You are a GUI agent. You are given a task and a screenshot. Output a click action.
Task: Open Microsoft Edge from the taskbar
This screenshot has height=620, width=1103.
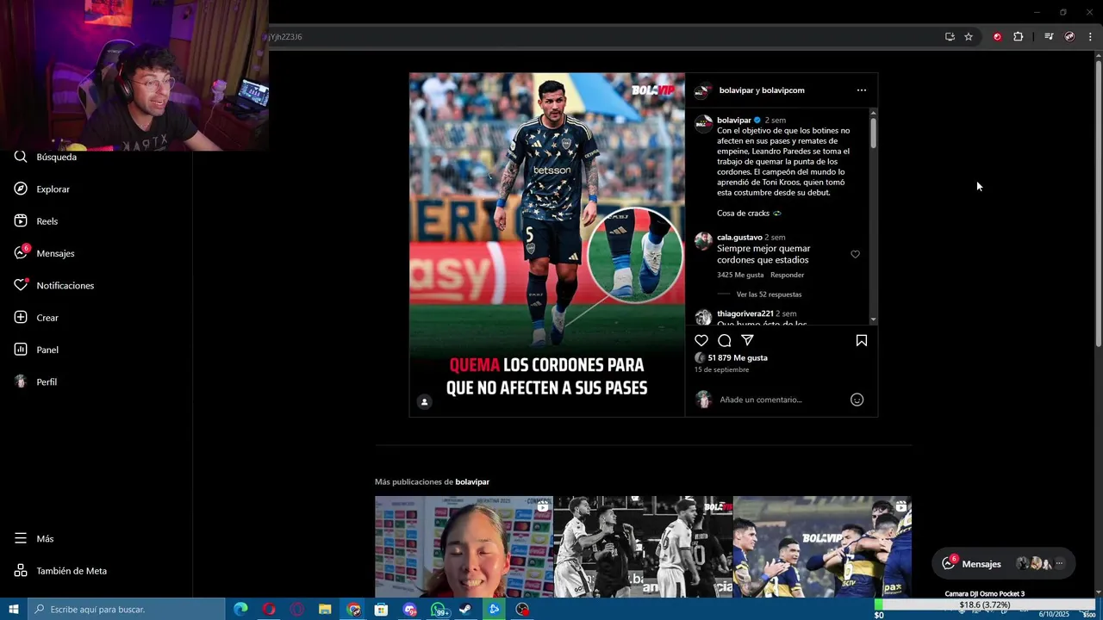240,609
